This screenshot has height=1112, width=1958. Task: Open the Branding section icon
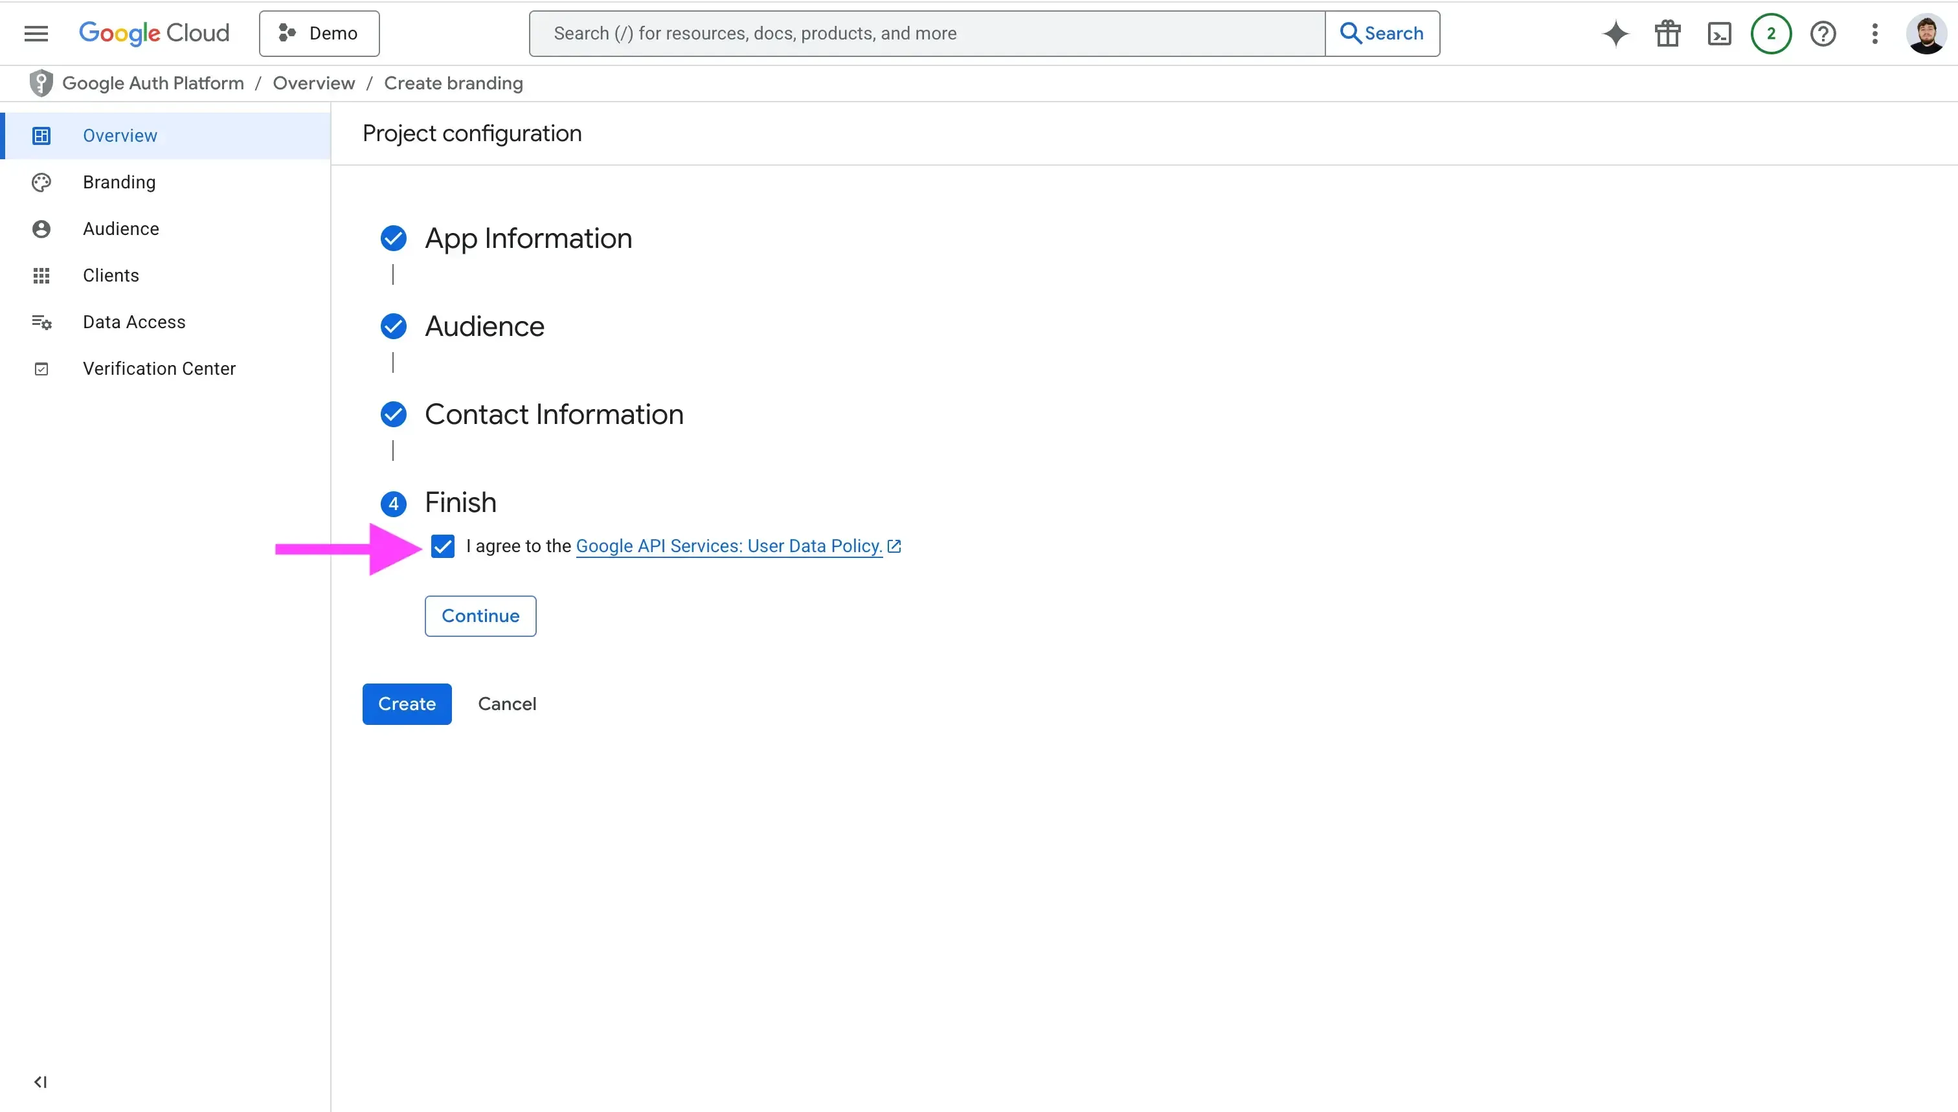coord(41,182)
